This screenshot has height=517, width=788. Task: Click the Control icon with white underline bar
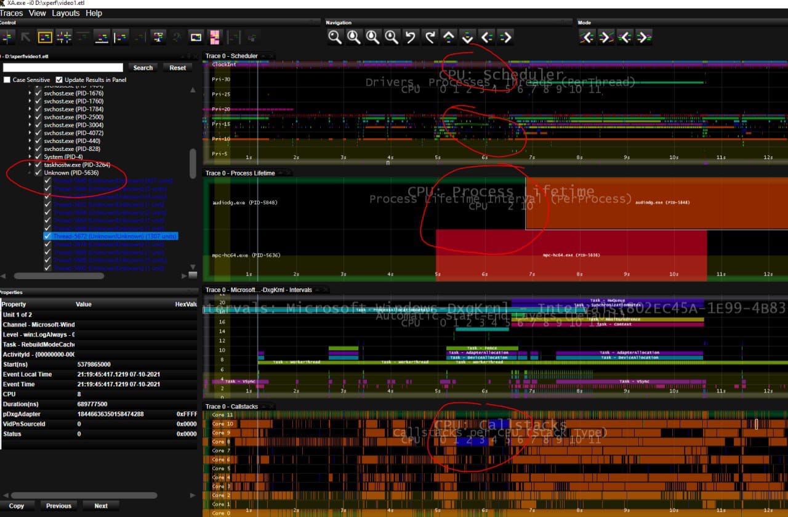[102, 37]
